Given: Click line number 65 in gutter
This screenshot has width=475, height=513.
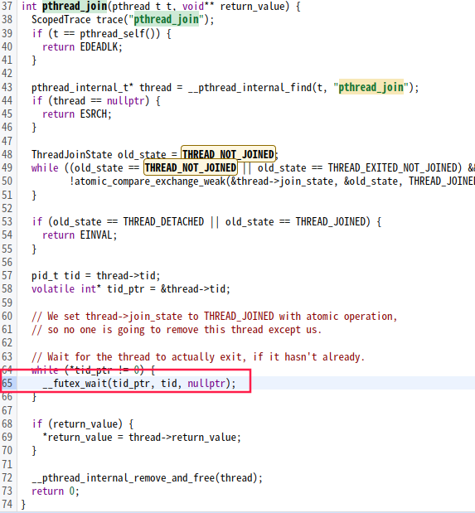Looking at the screenshot, I should coord(7,383).
